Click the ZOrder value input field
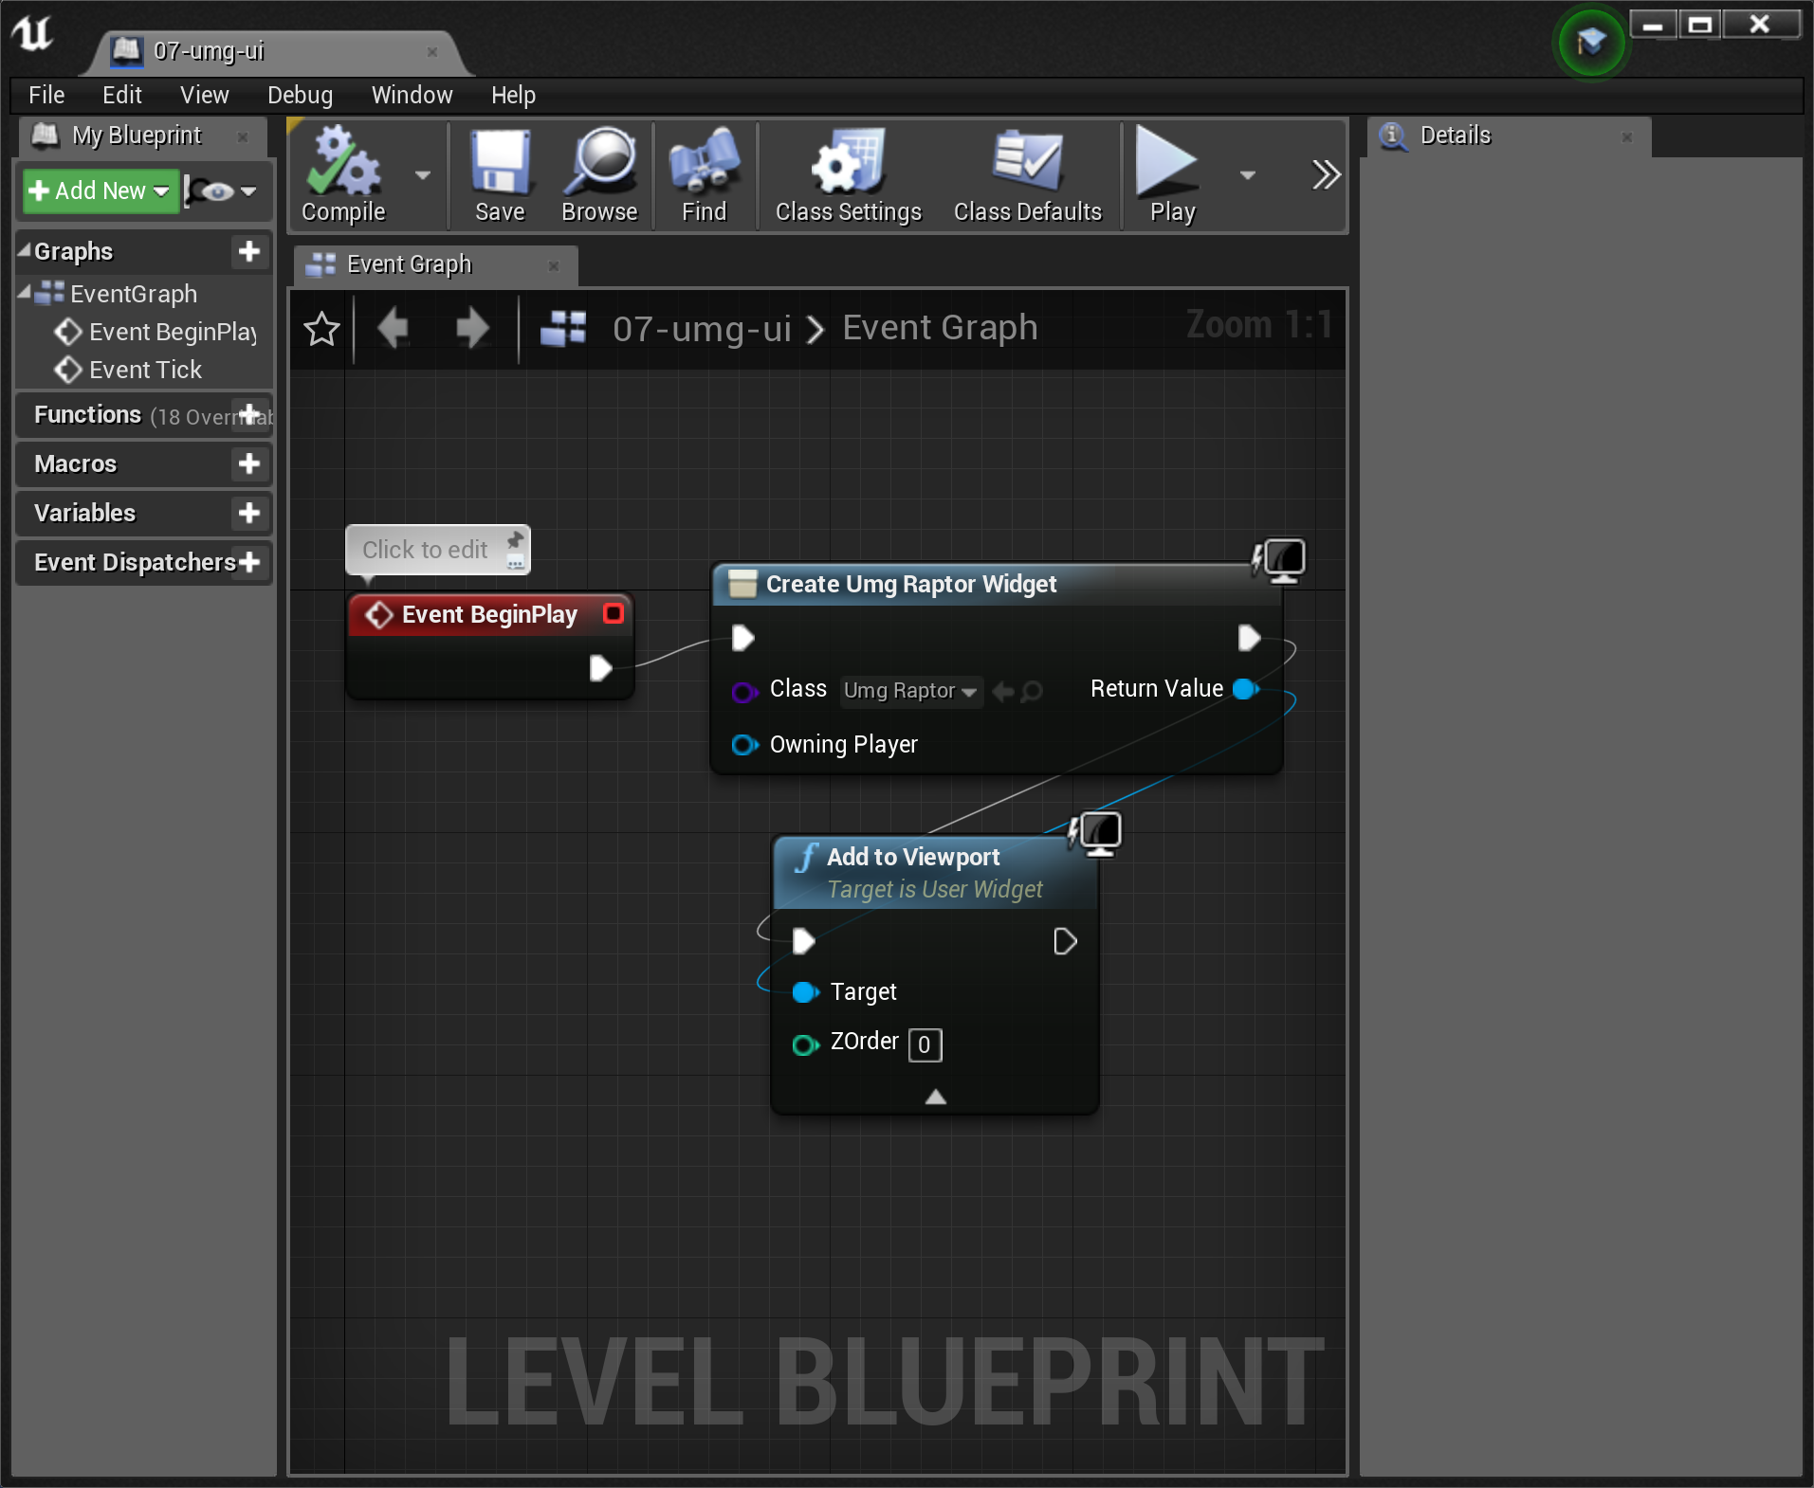The width and height of the screenshot is (1814, 1488). [925, 1044]
